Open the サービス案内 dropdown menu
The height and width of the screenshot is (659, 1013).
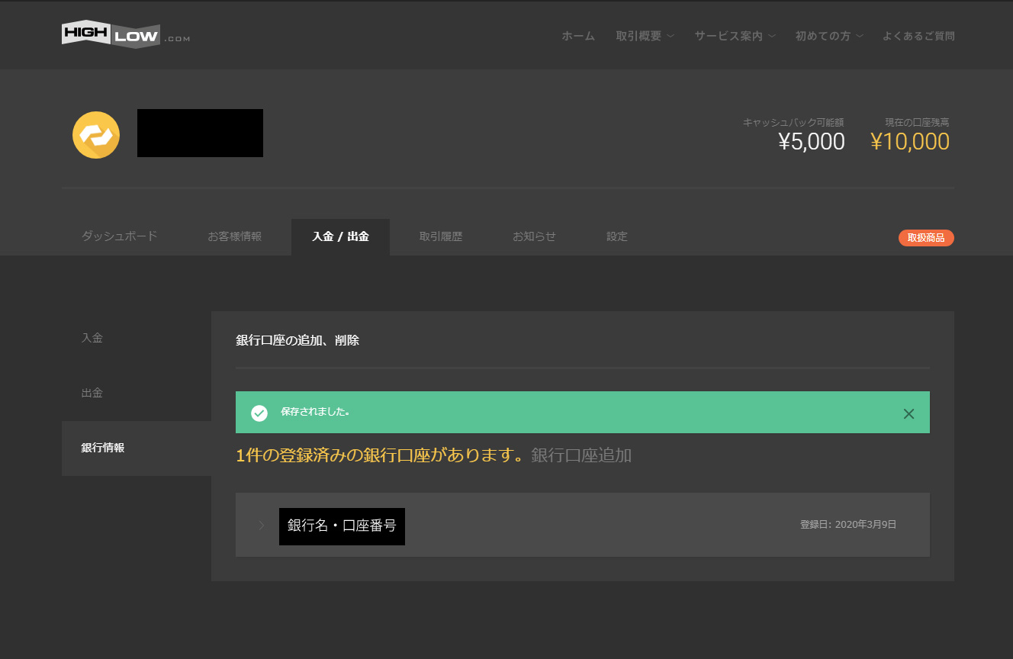pyautogui.click(x=735, y=36)
